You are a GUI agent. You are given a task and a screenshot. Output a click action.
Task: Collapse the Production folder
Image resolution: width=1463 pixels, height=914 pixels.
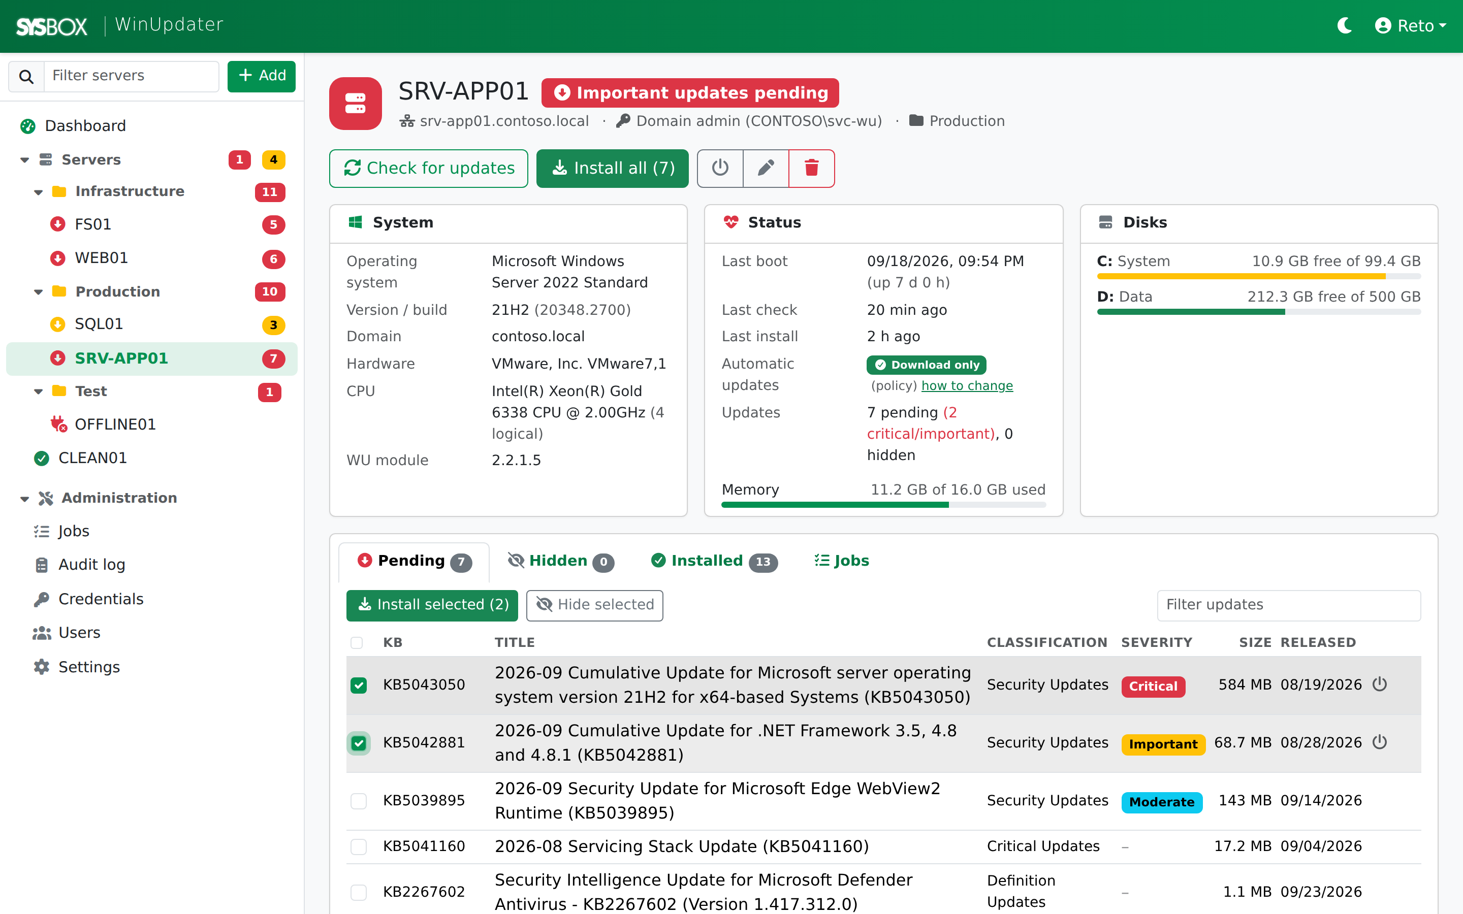click(x=38, y=292)
